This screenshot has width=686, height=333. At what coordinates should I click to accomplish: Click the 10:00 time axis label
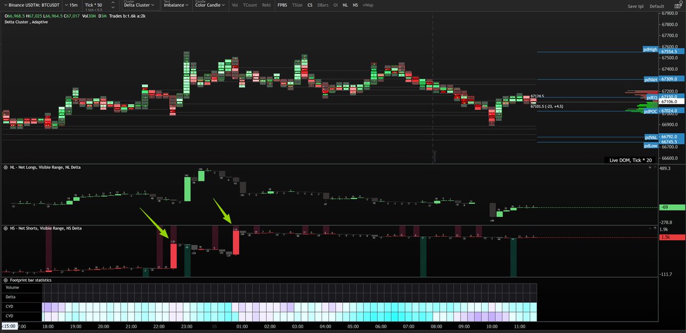click(x=491, y=327)
